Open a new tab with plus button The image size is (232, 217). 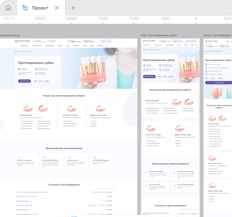(x=73, y=8)
